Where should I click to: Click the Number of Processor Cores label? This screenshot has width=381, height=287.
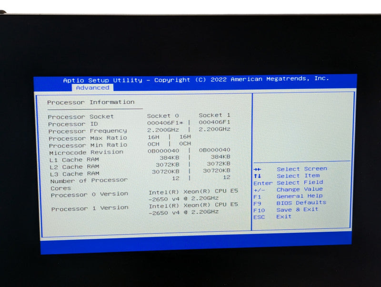89,184
